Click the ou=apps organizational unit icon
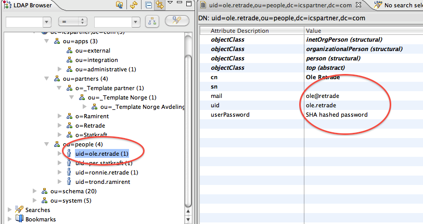Viewport: 423px width, 224px height. click(x=57, y=41)
